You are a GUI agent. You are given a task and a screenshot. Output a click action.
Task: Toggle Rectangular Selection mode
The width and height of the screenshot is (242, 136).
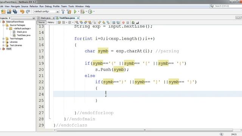pyautogui.click(x=94, y=23)
